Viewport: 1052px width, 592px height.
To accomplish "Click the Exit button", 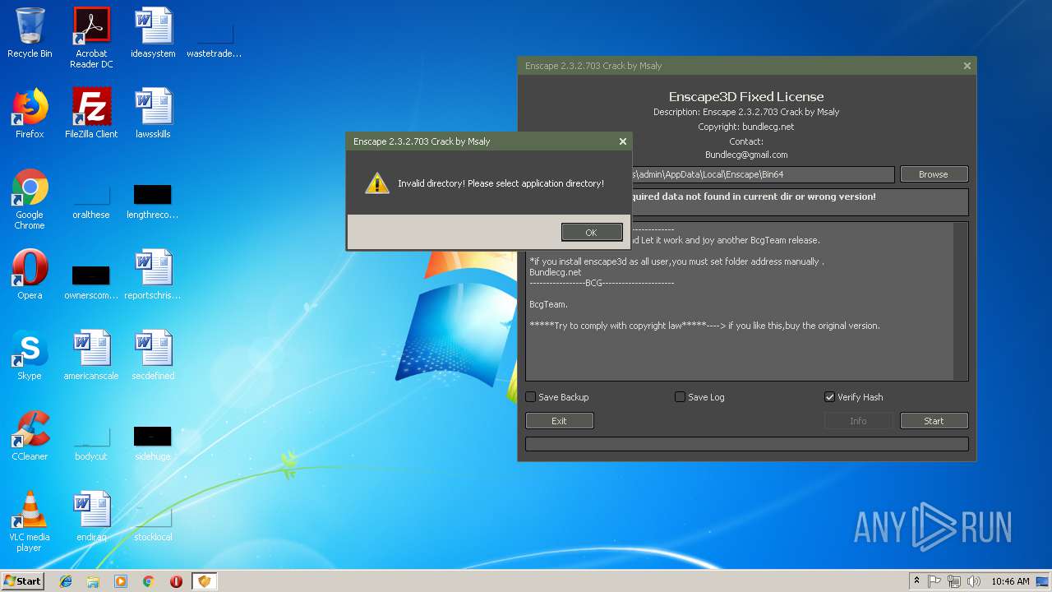I will 559,421.
